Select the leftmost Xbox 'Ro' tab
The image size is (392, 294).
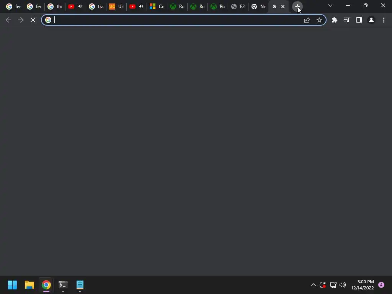177,7
